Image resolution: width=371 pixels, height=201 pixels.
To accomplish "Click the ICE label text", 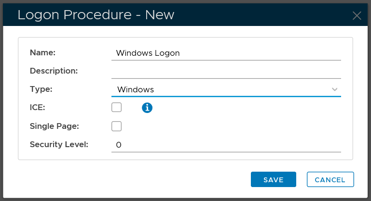I will 37,108.
